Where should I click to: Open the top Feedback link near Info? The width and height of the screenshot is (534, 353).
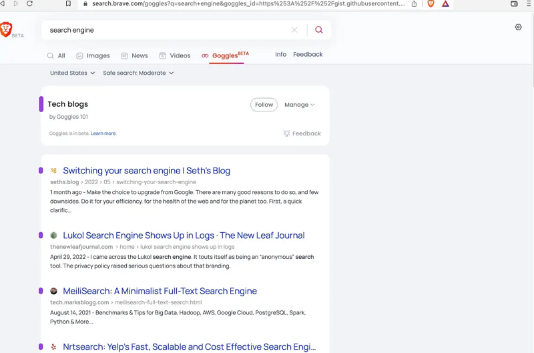308,55
